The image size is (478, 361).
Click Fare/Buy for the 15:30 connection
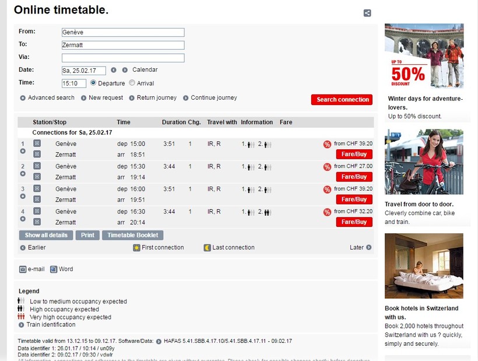tap(354, 177)
